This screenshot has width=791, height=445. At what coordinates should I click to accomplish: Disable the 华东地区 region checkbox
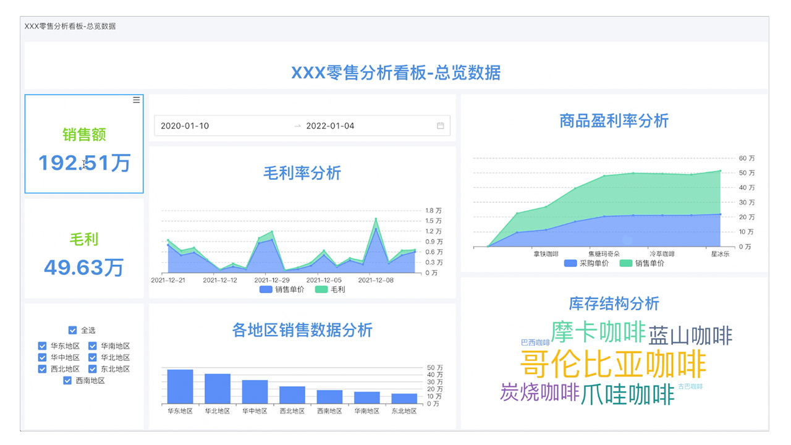coord(41,346)
